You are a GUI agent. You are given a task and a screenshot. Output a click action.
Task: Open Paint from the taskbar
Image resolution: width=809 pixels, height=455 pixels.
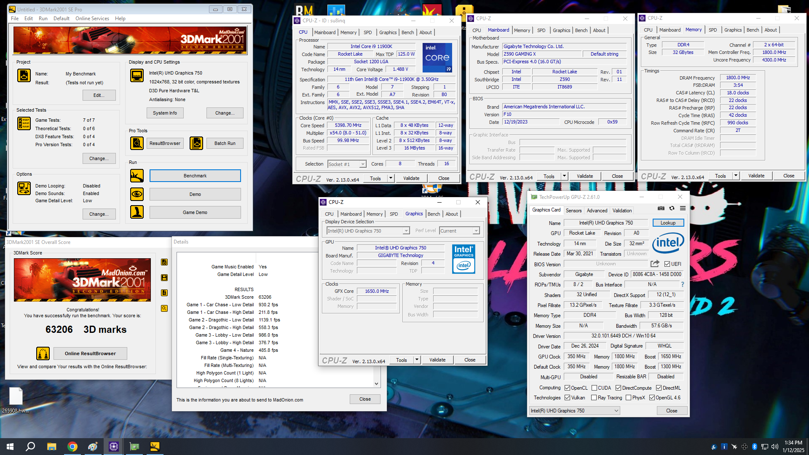coord(93,447)
